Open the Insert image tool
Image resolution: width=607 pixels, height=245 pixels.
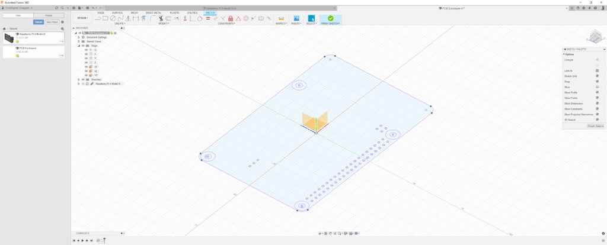(296, 18)
